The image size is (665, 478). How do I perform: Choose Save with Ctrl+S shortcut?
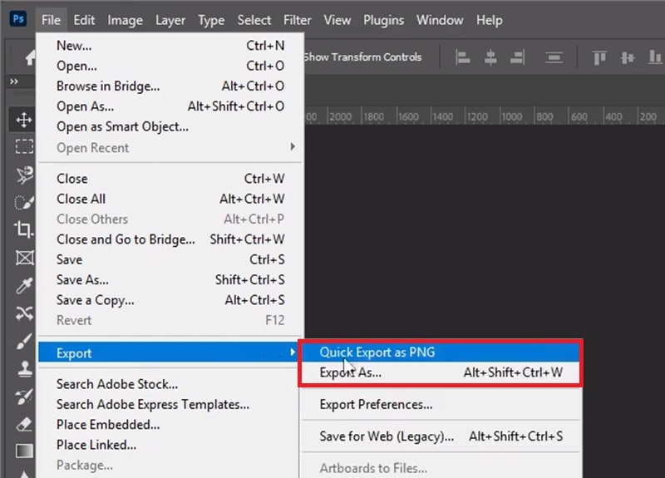170,259
